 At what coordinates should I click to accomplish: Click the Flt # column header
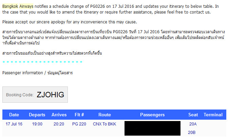tap(79, 115)
